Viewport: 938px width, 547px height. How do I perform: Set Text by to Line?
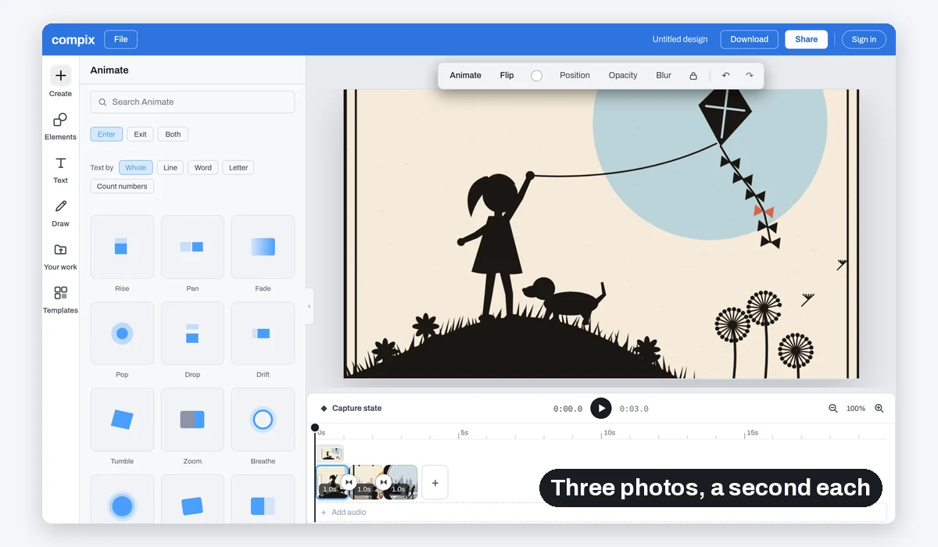tap(170, 167)
